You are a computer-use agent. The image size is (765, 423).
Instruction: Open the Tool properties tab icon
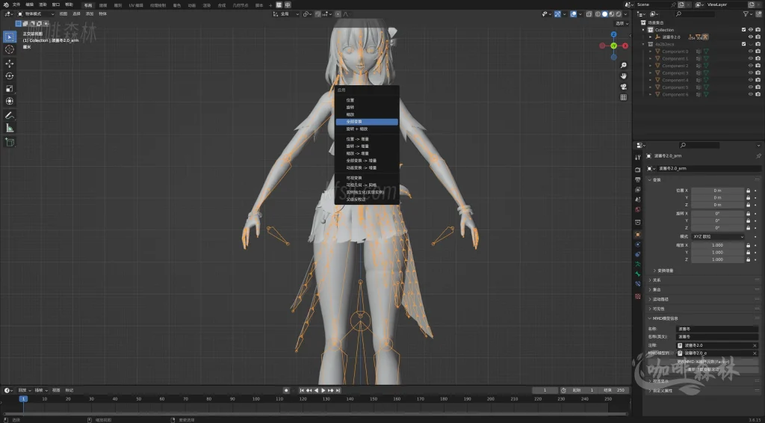(x=638, y=158)
